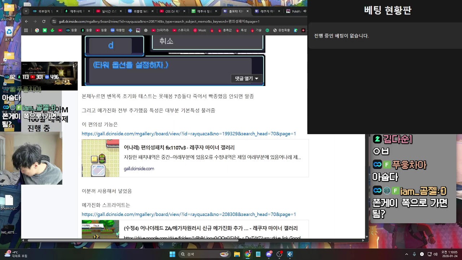Close the 에투샤 방송 sheets tab
Image resolution: width=462 pixels, height=260 pixels.
(215, 11)
